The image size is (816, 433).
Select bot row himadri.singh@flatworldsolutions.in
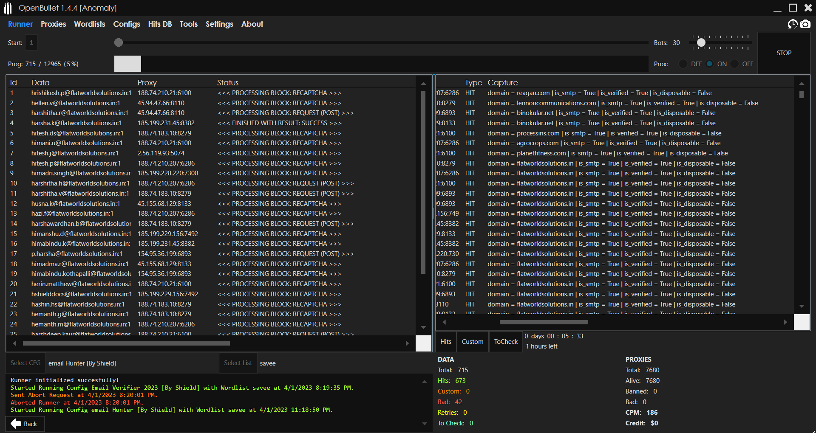click(x=211, y=173)
